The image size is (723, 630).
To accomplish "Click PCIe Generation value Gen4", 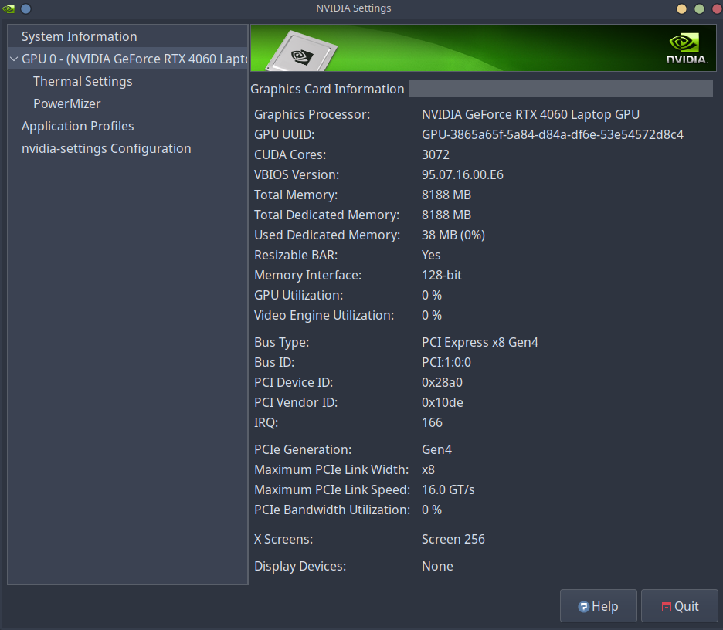I will tap(436, 449).
